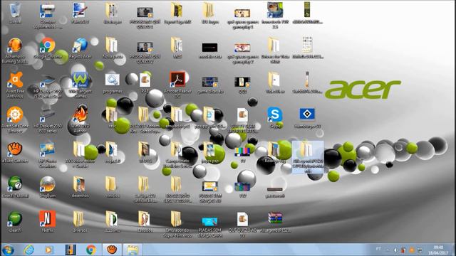The height and width of the screenshot is (256, 456).
Task: Click the PT language indicator
Action: (x=378, y=249)
